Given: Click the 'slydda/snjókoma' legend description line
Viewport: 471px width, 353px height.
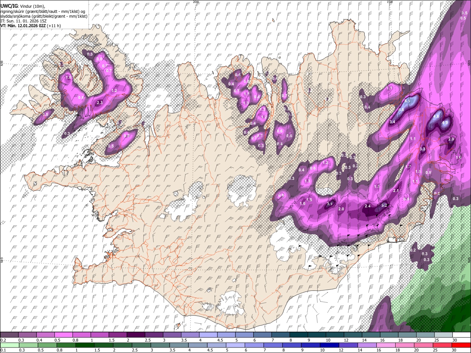Looking at the screenshot, I should (44, 16).
